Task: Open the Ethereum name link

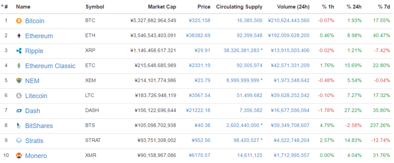Action: [39, 36]
